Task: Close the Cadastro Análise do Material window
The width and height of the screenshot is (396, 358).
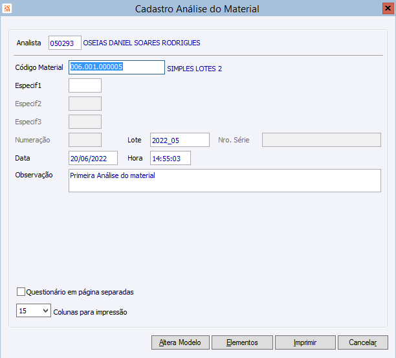Action: point(386,8)
